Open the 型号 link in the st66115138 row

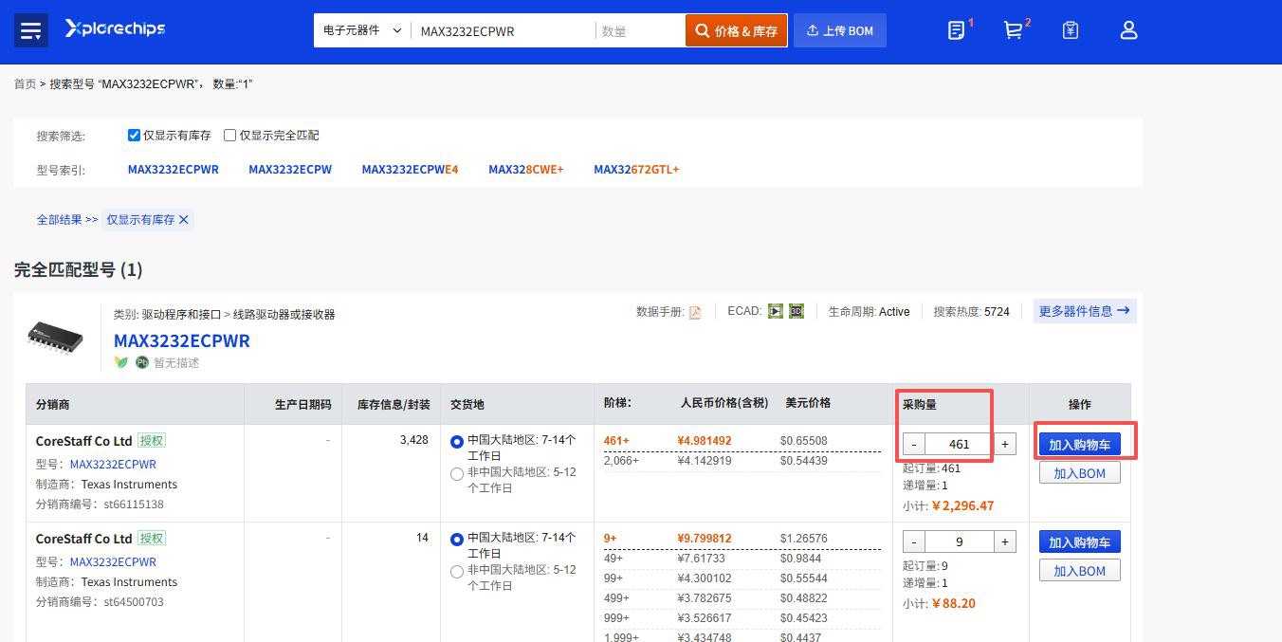coord(113,464)
